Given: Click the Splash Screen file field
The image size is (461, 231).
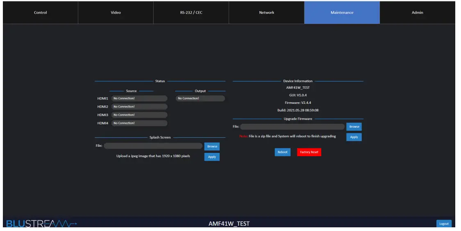Looking at the screenshot, I should tap(153, 146).
